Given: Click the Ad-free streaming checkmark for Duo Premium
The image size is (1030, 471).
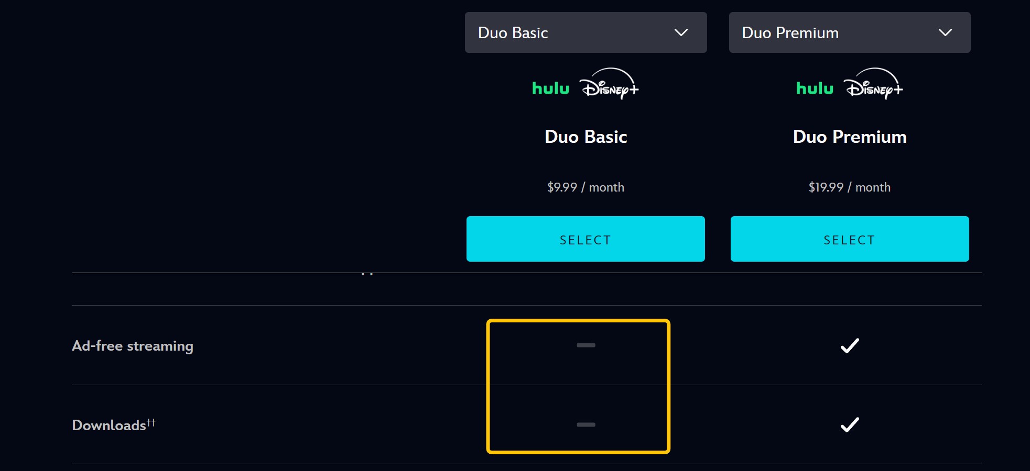Looking at the screenshot, I should 850,345.
